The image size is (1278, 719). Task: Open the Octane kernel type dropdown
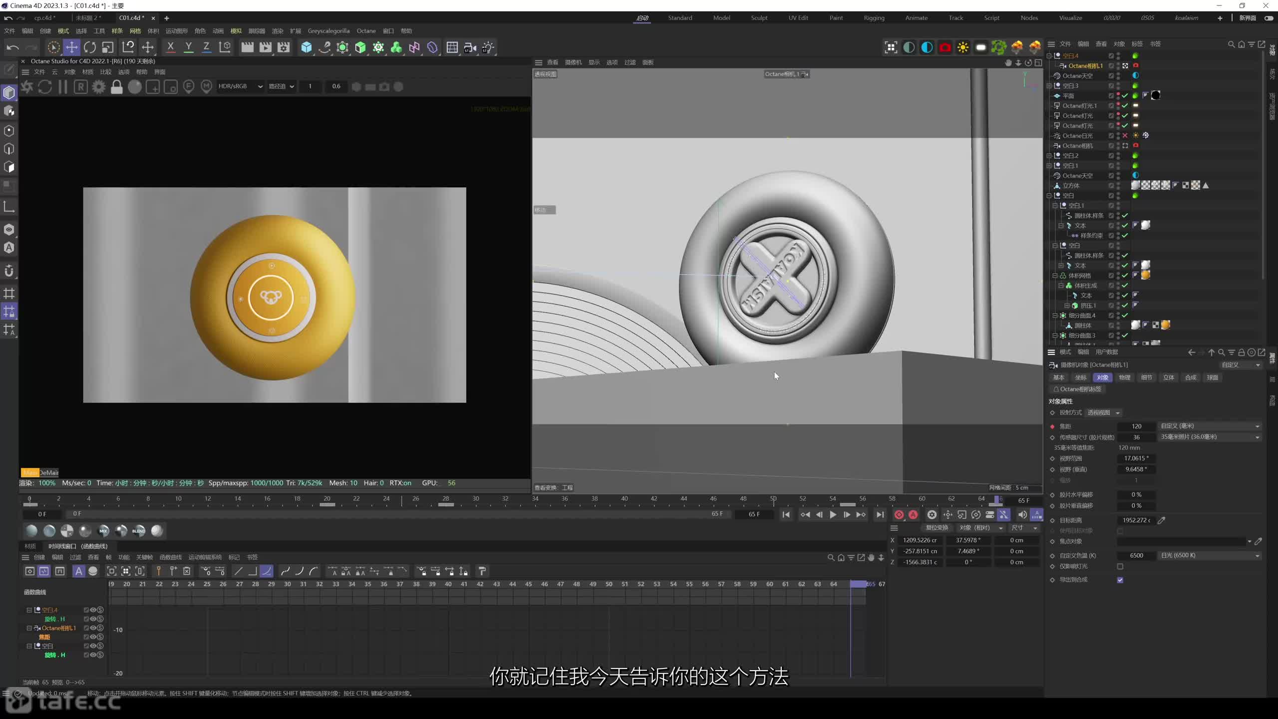[x=282, y=86]
